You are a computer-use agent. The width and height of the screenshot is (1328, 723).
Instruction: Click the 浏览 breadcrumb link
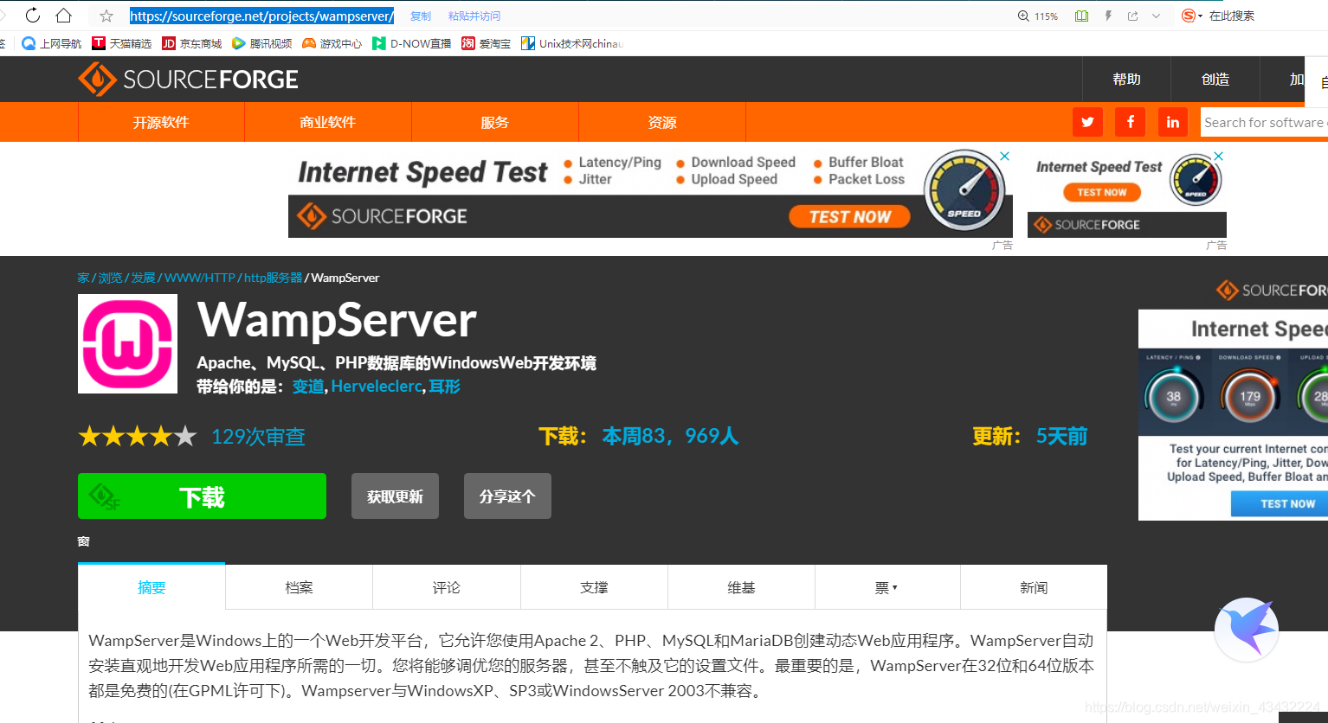click(110, 278)
